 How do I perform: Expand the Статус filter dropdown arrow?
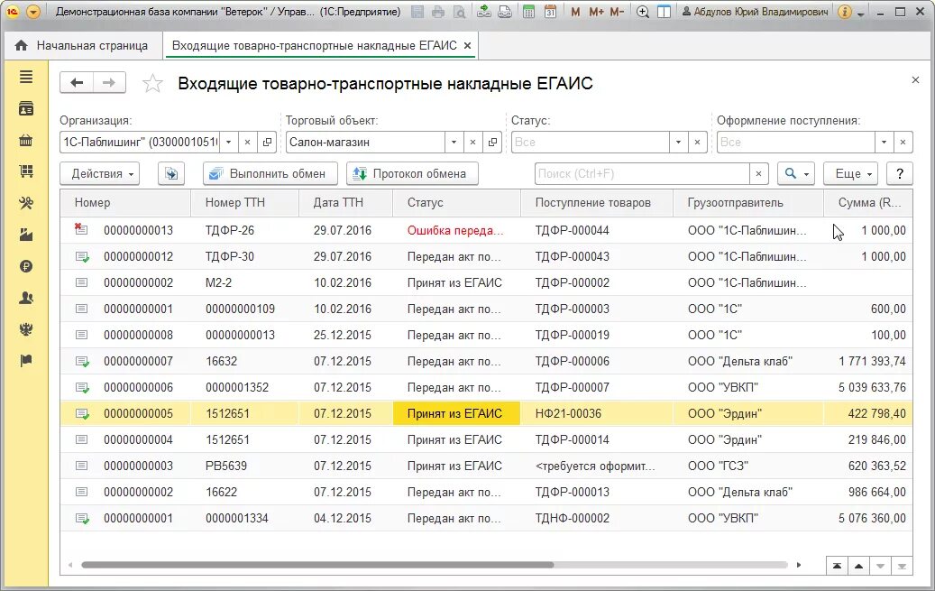(x=678, y=142)
